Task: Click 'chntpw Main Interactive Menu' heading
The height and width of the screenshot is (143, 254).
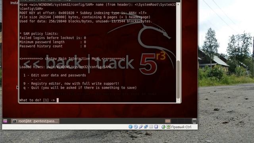Action: pyautogui.click(x=72, y=58)
